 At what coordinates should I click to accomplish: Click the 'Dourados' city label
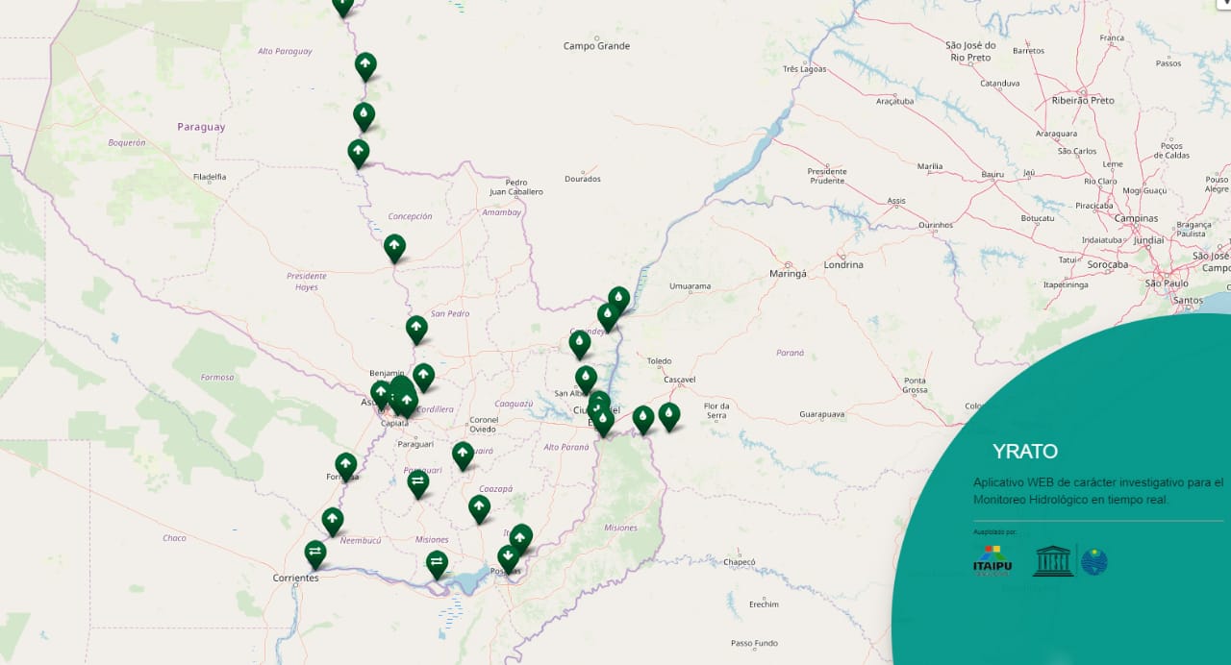pos(583,179)
